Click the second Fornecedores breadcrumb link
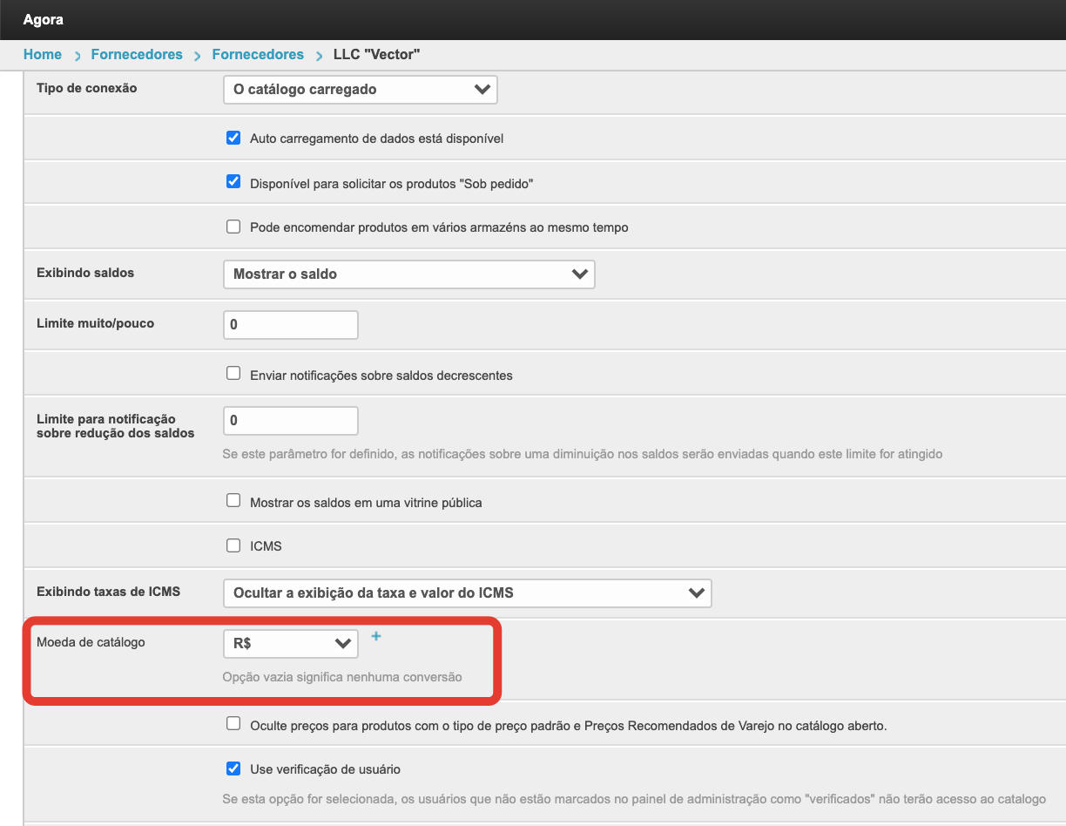Image resolution: width=1066 pixels, height=826 pixels. (258, 55)
